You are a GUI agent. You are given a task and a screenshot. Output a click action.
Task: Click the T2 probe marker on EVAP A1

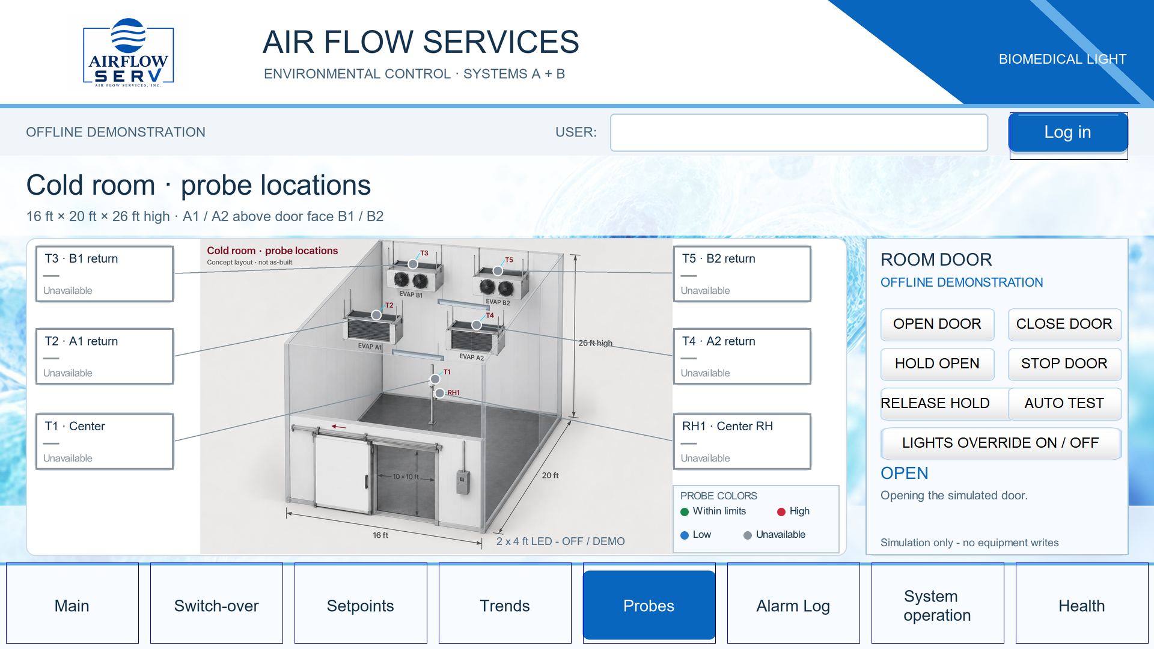[376, 315]
